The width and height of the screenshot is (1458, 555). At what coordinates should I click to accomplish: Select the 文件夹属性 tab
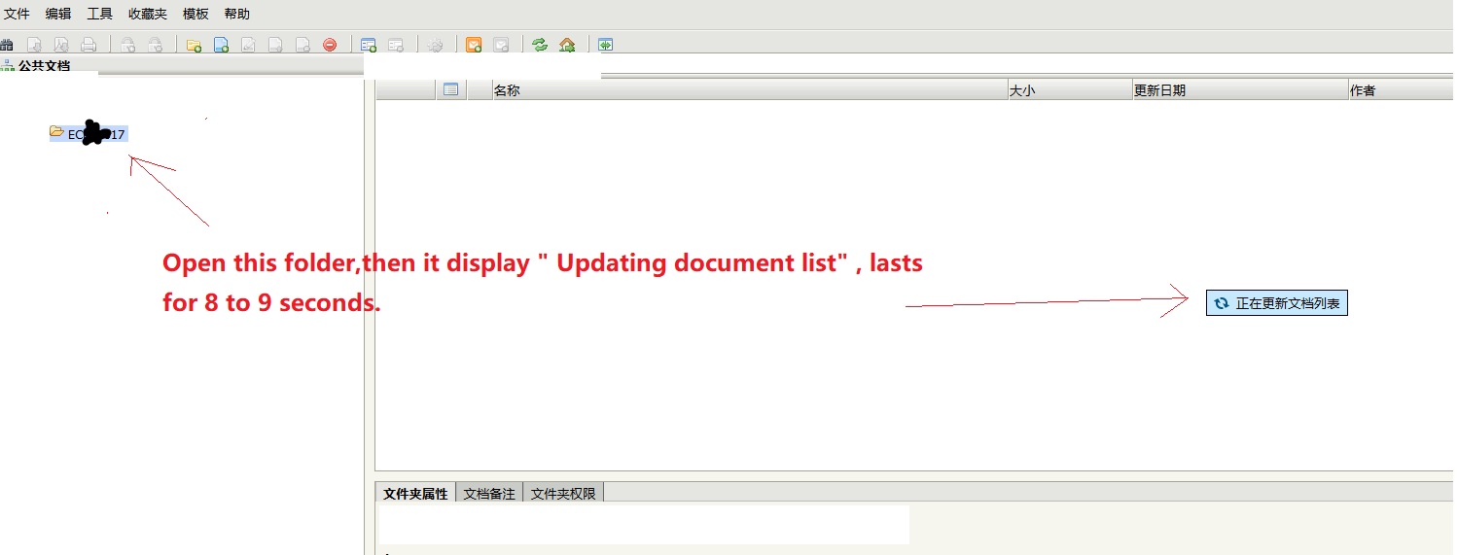415,493
